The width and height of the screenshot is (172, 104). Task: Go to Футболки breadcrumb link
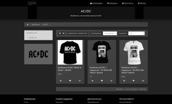click(36, 25)
